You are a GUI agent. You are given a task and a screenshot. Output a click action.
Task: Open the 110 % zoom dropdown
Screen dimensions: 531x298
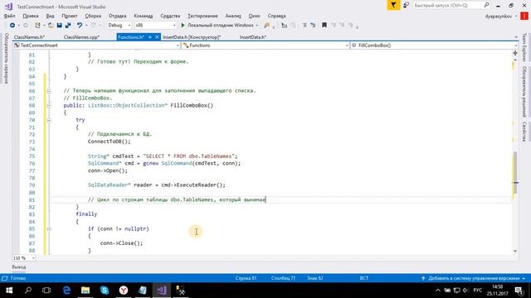[x=24, y=258]
